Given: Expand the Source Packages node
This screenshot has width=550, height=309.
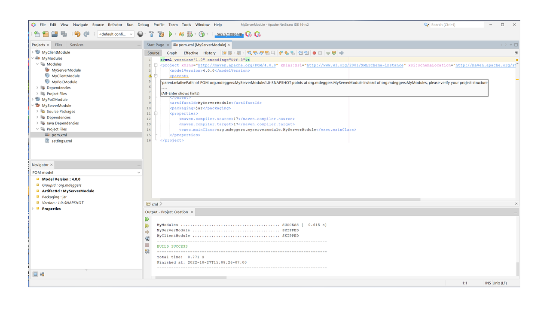Looking at the screenshot, I should click(x=37, y=111).
